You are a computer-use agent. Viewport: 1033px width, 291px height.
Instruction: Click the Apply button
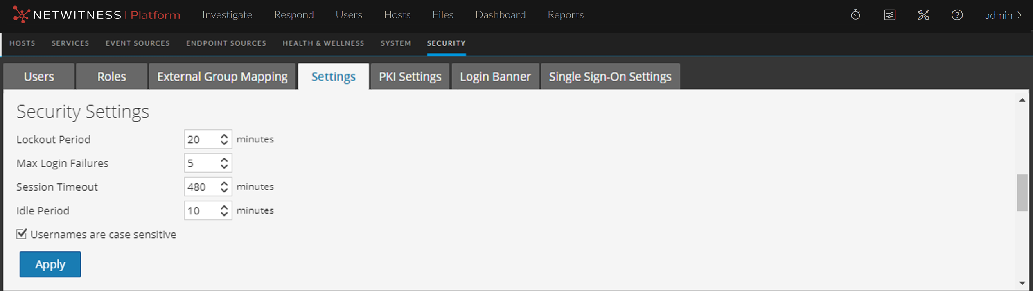(50, 264)
